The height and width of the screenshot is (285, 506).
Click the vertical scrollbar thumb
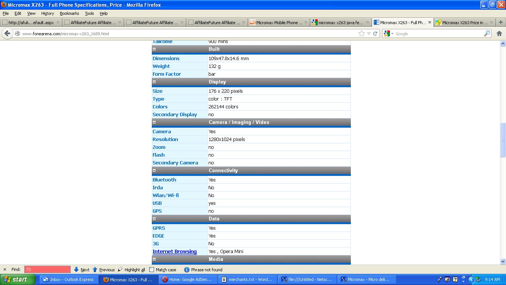click(503, 140)
